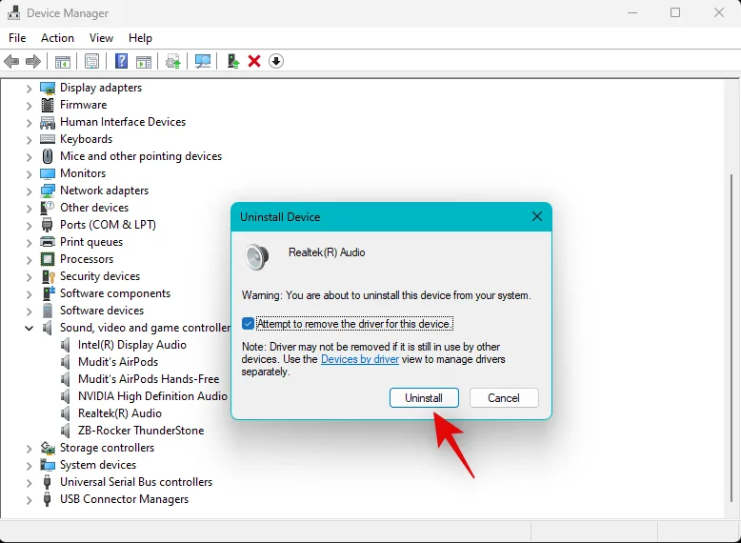
Task: Click the black down-arrow disable device icon
Action: click(276, 61)
